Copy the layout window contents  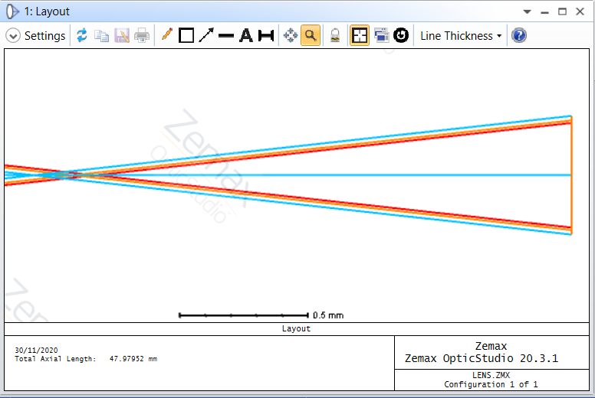101,36
